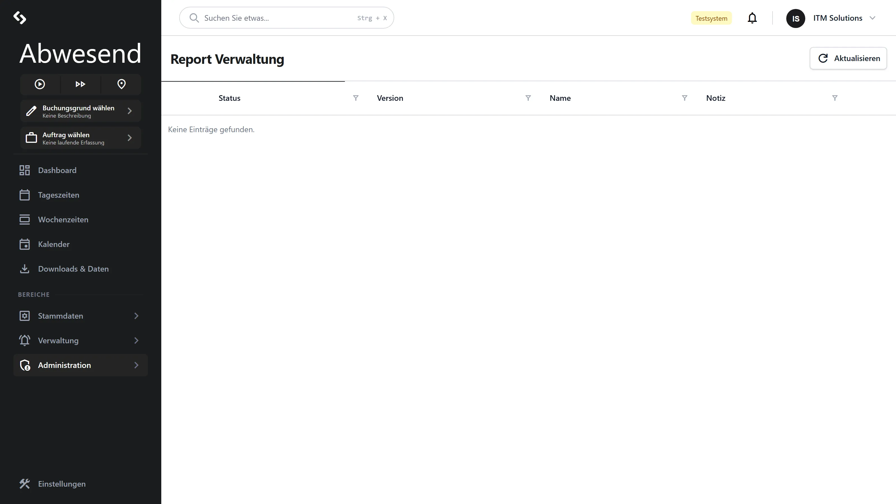This screenshot has height=504, width=896.
Task: Open the Notiz column filter
Action: click(835, 98)
